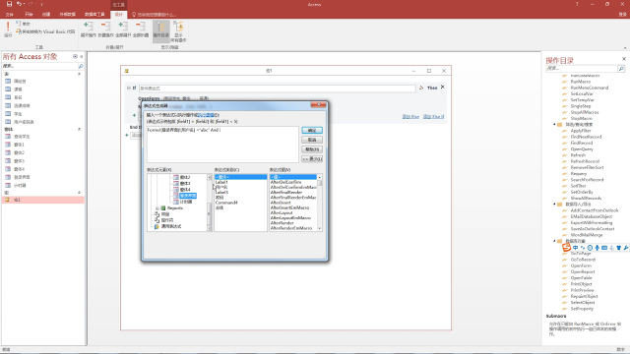
Task: Toggle Show All Actions in ribbon
Action: click(178, 30)
